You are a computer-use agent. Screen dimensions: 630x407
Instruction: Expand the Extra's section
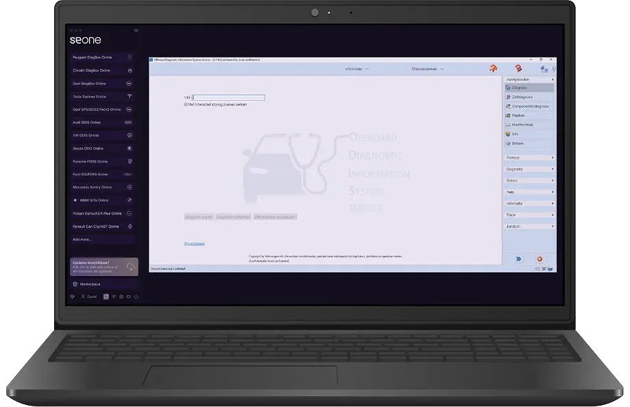pyautogui.click(x=530, y=180)
